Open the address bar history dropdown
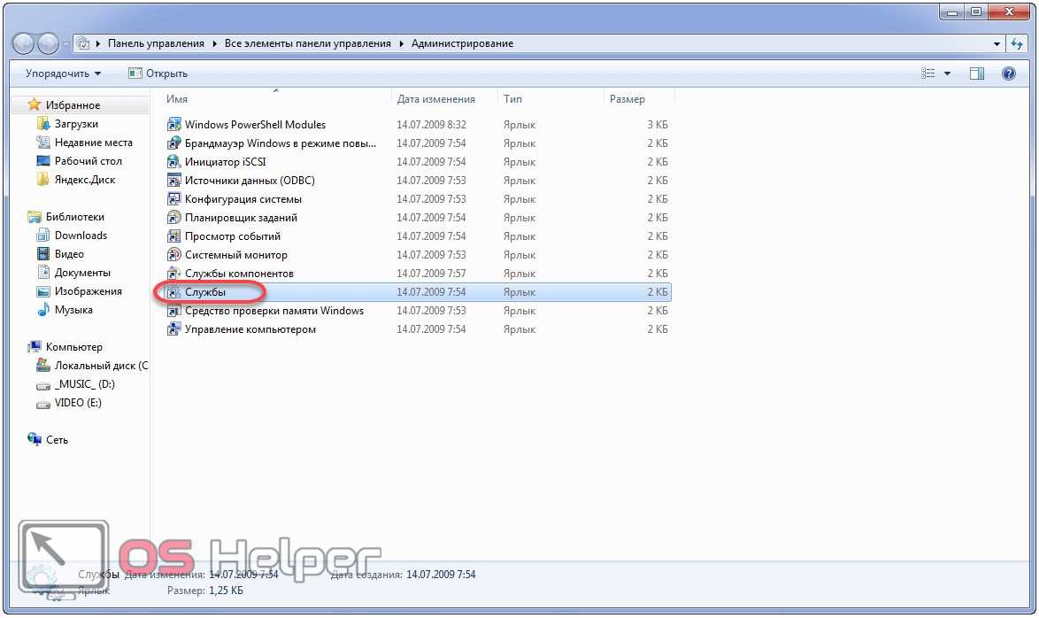 (x=997, y=43)
